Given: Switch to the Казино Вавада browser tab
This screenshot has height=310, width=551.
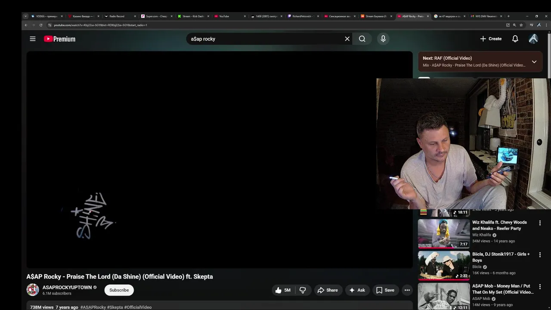Looking at the screenshot, I should click(x=83, y=16).
